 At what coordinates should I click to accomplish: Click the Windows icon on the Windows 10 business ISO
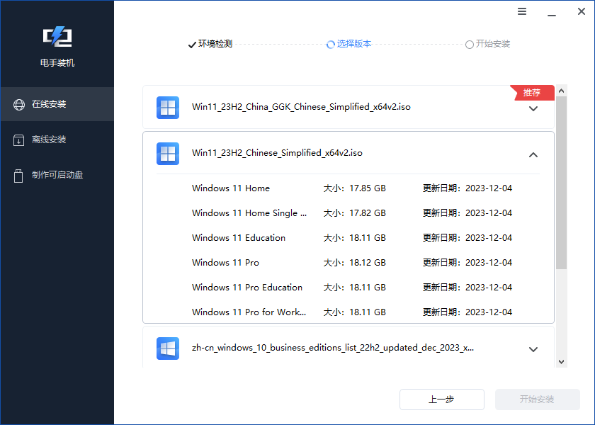[168, 348]
